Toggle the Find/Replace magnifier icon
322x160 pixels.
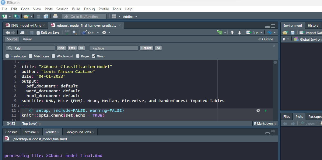tap(75, 32)
